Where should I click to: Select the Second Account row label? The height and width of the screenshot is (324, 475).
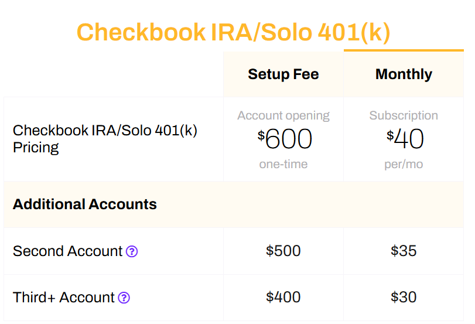[67, 251]
